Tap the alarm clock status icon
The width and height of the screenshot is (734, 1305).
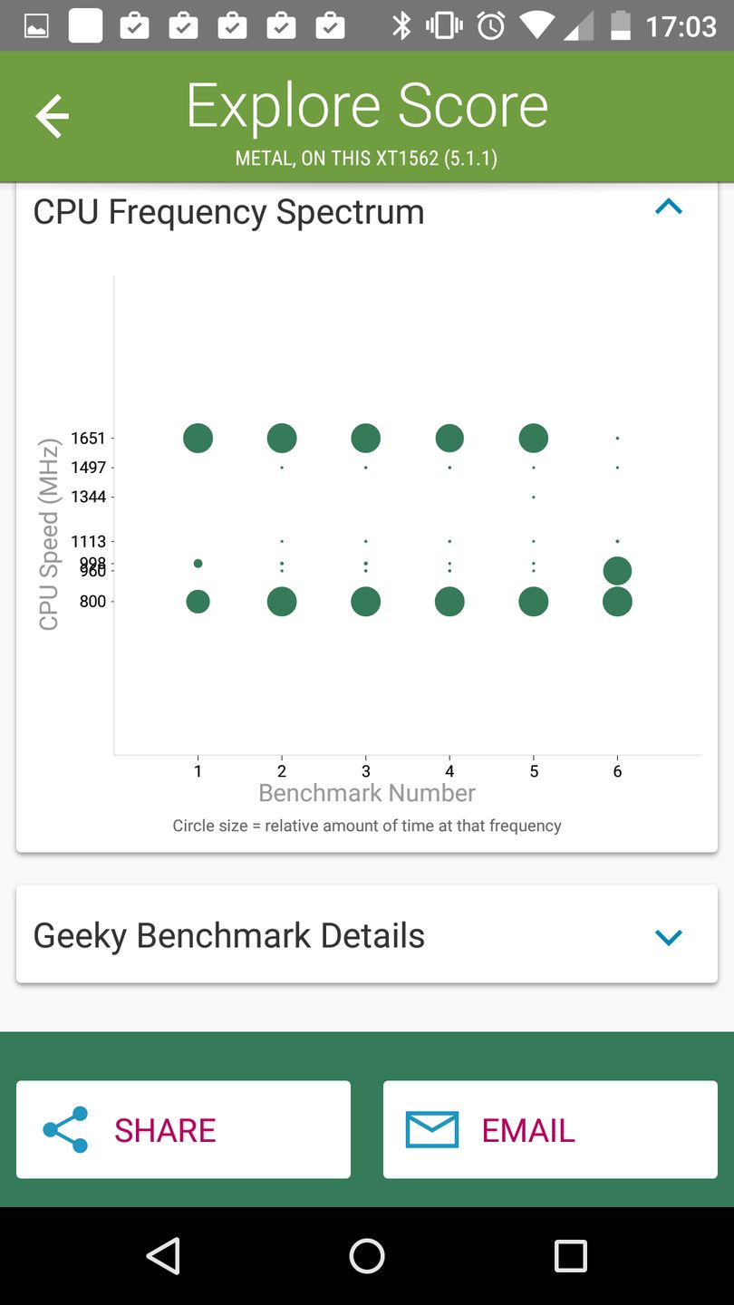point(491,25)
